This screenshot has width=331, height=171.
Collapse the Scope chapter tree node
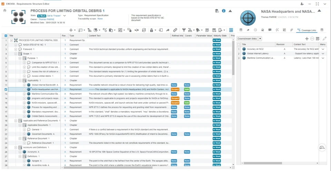tap(16, 54)
